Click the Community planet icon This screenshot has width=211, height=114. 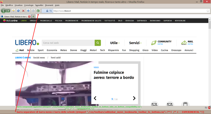point(154,43)
